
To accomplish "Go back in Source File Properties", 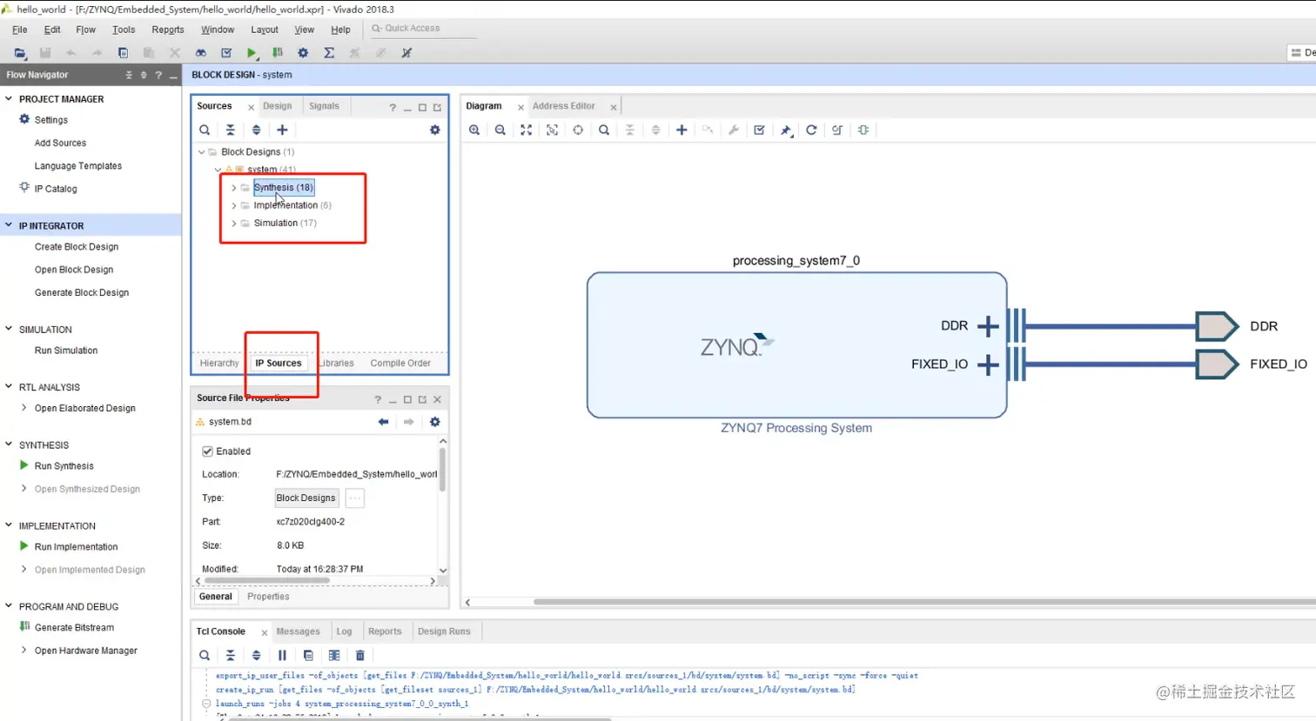I will point(383,422).
